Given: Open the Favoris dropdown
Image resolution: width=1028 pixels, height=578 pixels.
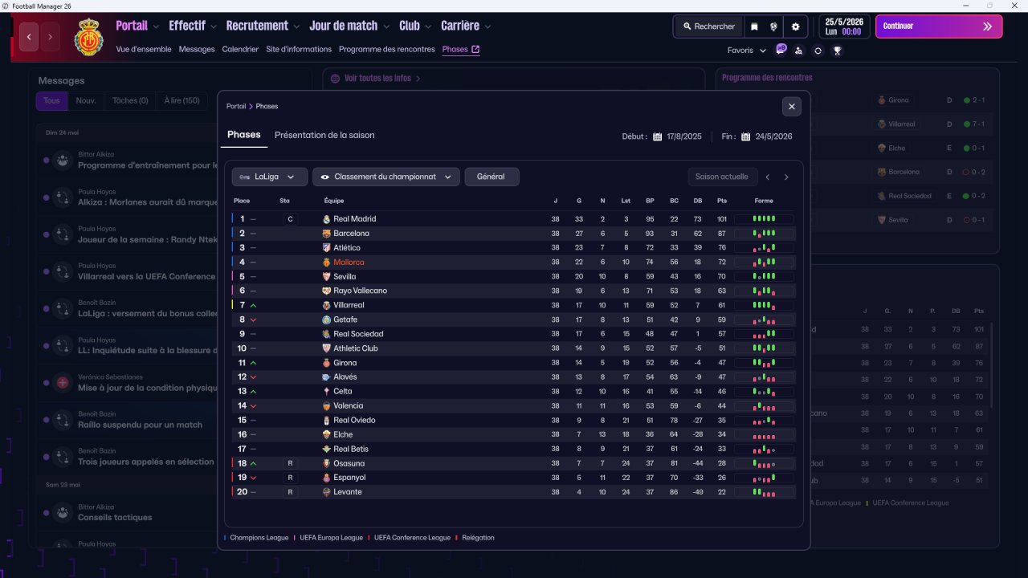Looking at the screenshot, I should point(747,50).
